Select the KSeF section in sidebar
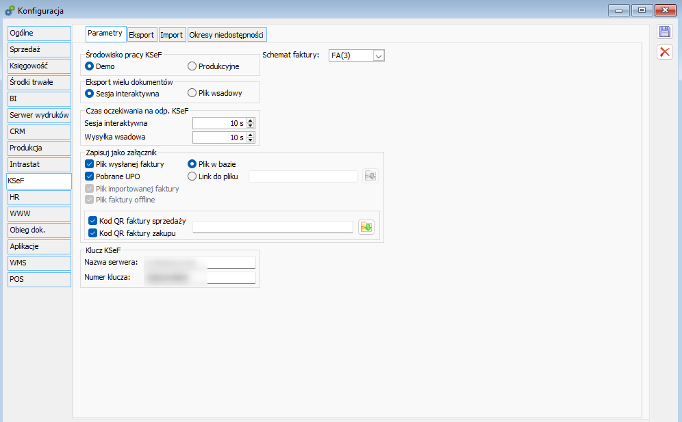Viewport: 682px width, 422px height. (39, 181)
